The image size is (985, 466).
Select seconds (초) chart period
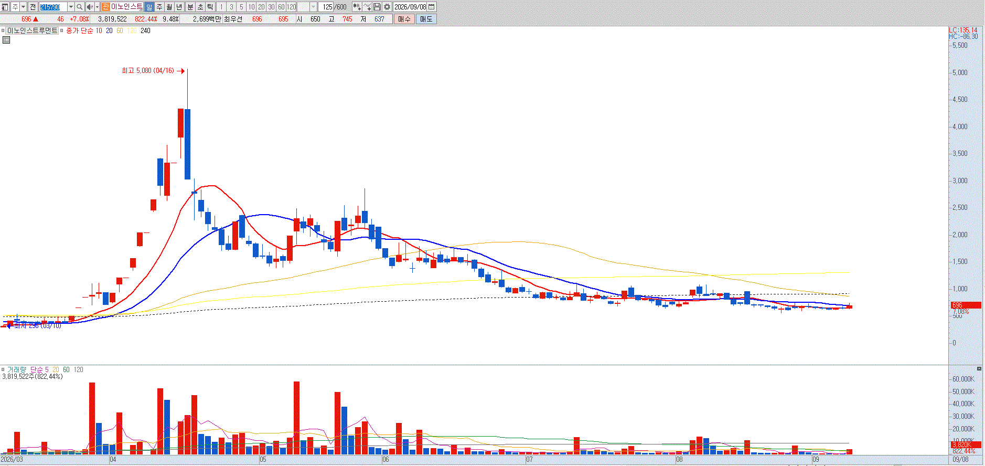click(200, 7)
